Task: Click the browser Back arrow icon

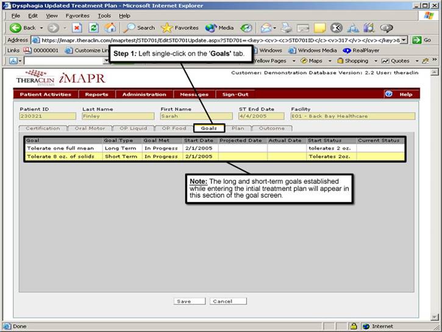Action: point(15,27)
